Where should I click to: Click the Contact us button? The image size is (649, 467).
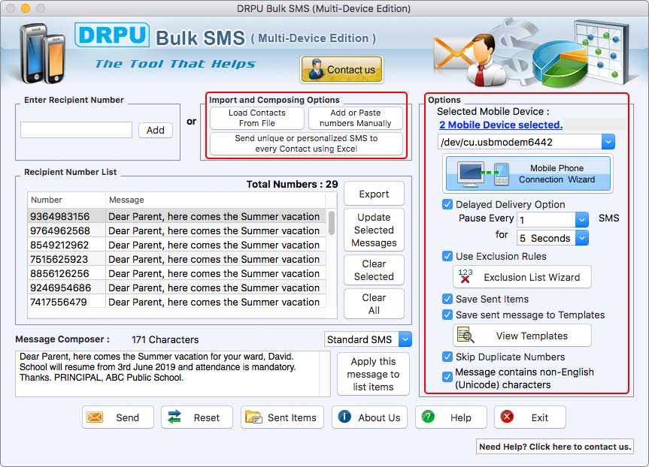(x=341, y=69)
